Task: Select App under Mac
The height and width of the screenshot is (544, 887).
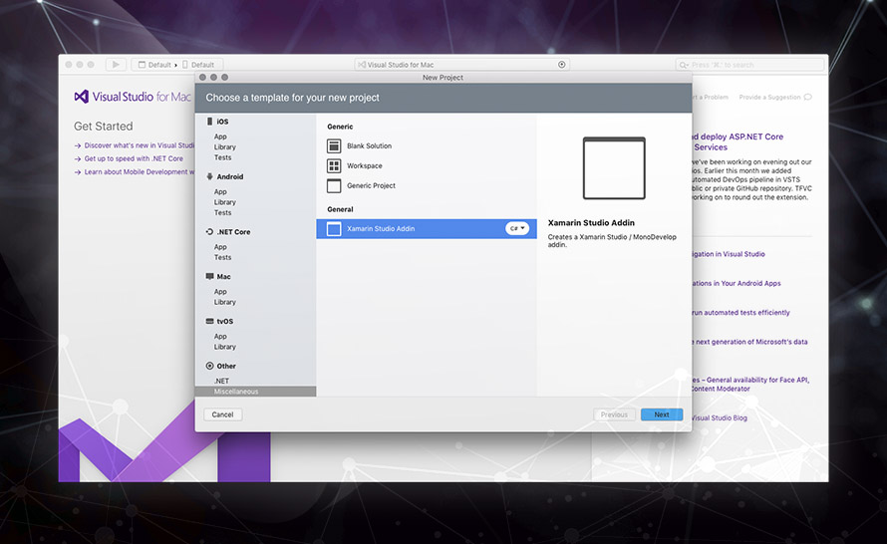Action: point(220,292)
